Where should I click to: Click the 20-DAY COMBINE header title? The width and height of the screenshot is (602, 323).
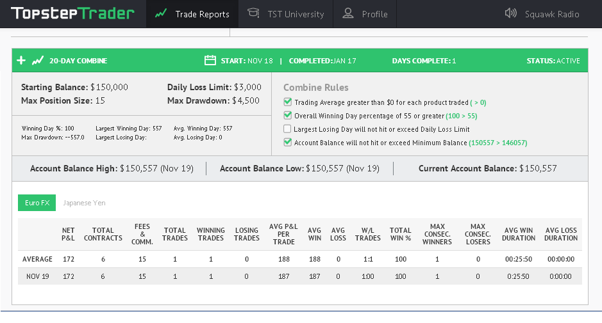coord(78,61)
